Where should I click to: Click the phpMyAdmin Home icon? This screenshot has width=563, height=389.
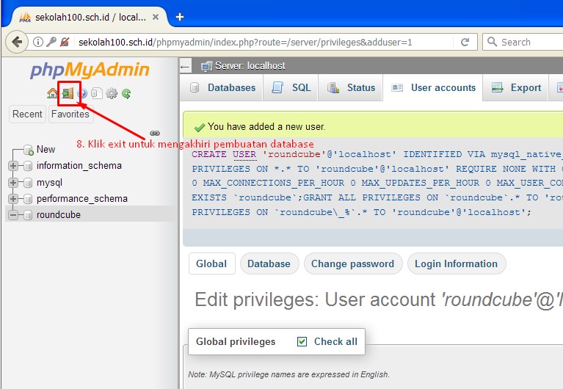52,93
